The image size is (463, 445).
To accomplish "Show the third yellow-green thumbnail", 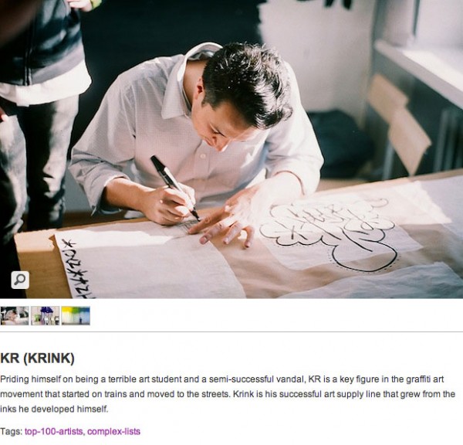I will tap(76, 315).
